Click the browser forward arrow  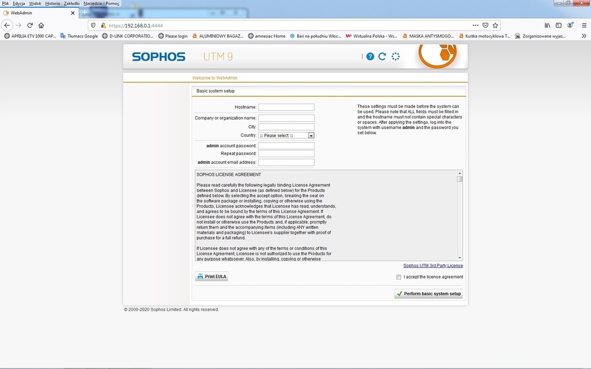[18, 25]
